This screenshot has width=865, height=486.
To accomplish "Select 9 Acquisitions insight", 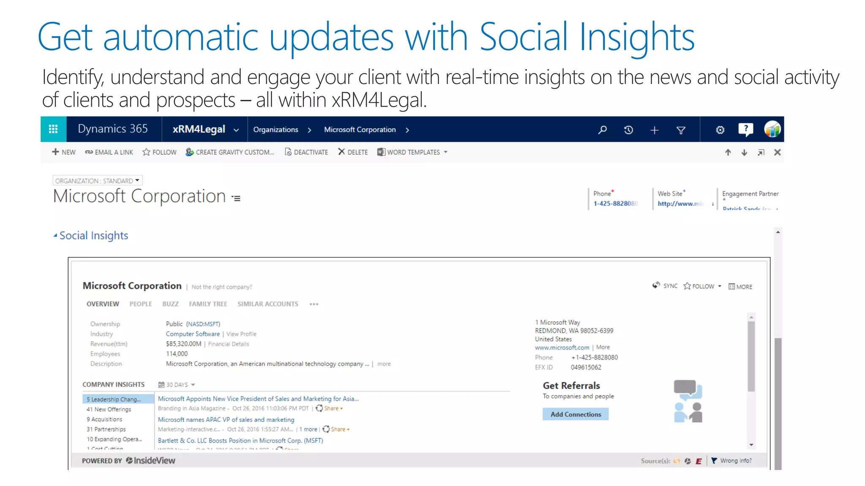I will pos(104,419).
